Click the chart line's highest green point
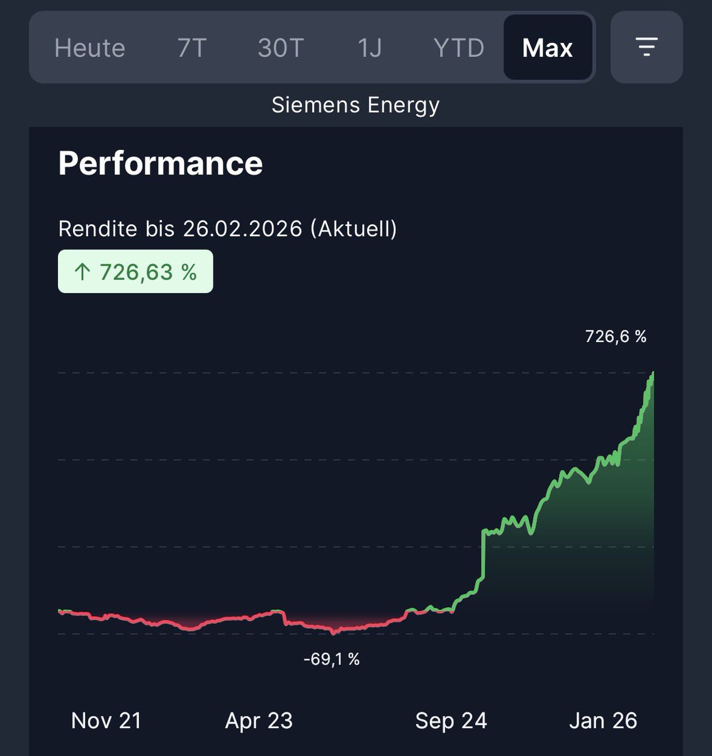This screenshot has width=712, height=756. [x=653, y=373]
